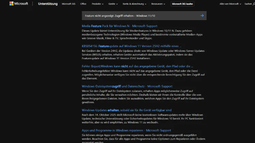Open Windows-Updates erhalten result link
The width and height of the screenshot is (255, 143).
(126, 110)
